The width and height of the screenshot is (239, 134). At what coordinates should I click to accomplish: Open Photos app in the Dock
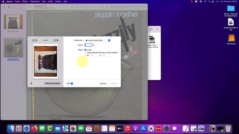73,128
